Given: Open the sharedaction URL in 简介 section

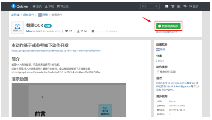Looking at the screenshot, I should [x=56, y=72].
